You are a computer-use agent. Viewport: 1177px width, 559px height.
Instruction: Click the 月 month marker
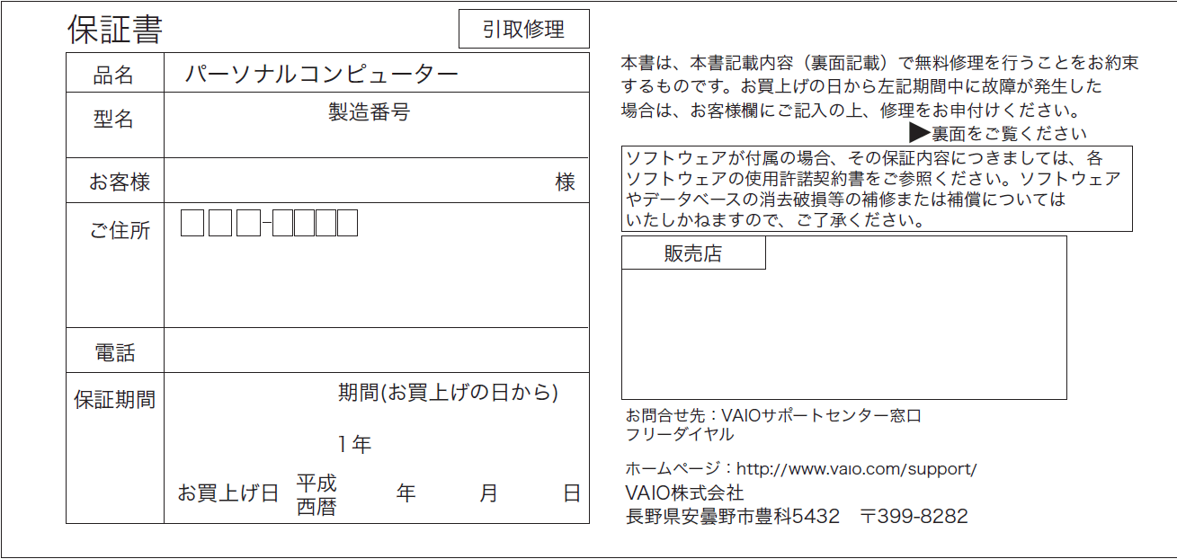[x=488, y=493]
